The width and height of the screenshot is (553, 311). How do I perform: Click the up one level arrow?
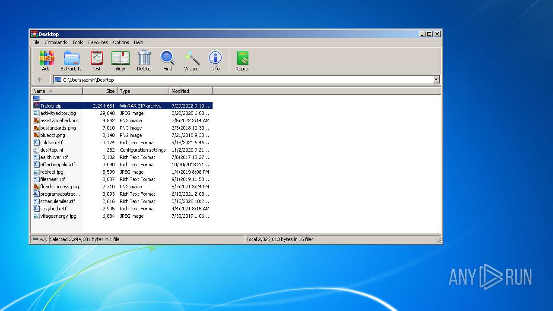(x=40, y=79)
